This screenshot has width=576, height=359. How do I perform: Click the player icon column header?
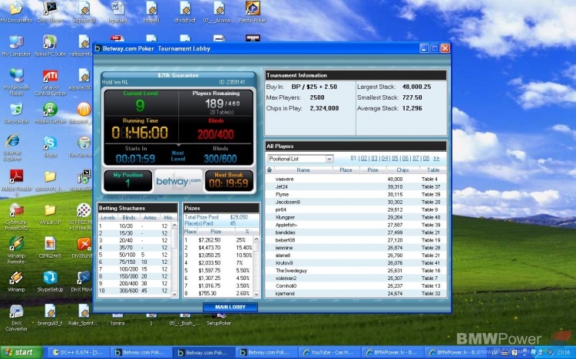(x=270, y=170)
